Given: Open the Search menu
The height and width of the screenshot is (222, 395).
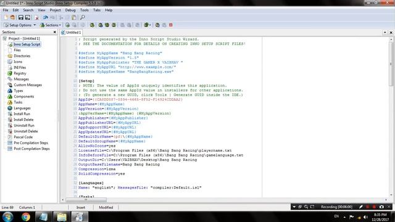Looking at the screenshot, I should tap(28, 10).
